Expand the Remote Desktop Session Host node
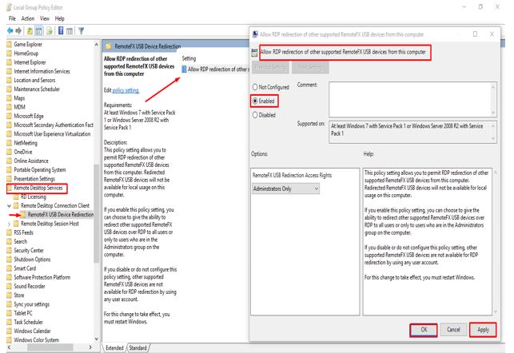Screen dimensions: 514x353 [9, 224]
